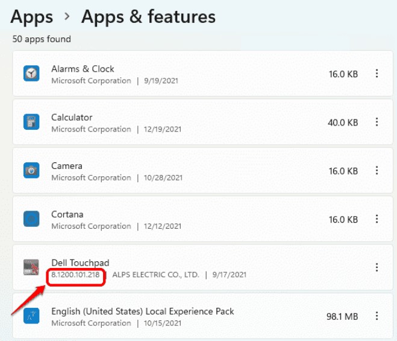Select the Dell Touchpad app name
The image size is (397, 341).
[x=80, y=263]
